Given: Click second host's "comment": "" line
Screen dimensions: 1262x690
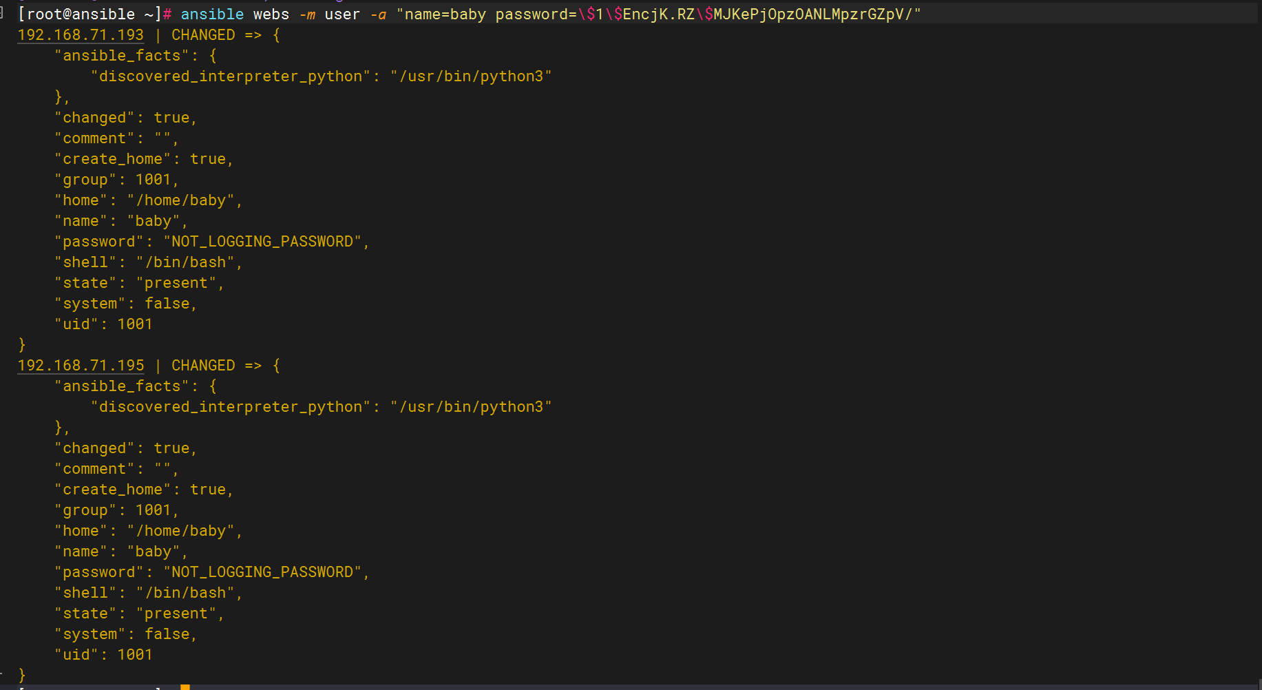Looking at the screenshot, I should 116,469.
